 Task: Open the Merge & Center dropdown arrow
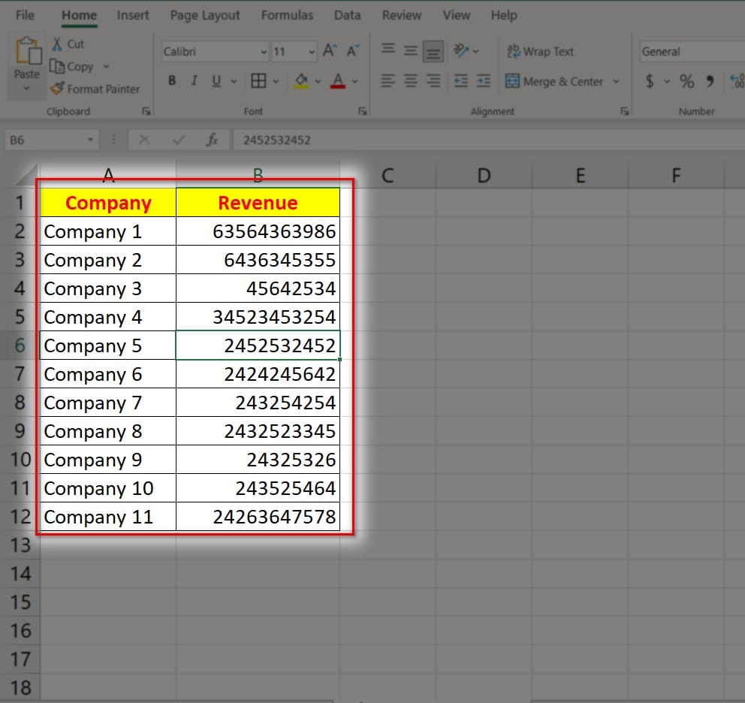(617, 81)
